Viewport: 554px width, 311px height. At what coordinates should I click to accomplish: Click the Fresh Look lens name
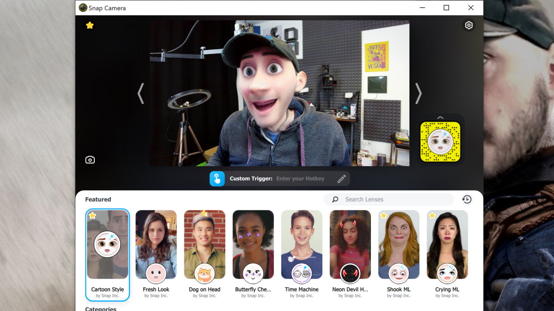pyautogui.click(x=156, y=289)
